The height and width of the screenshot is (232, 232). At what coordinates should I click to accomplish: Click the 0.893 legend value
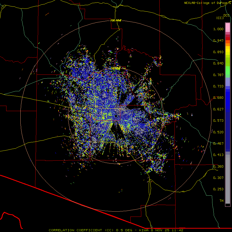[218, 52]
